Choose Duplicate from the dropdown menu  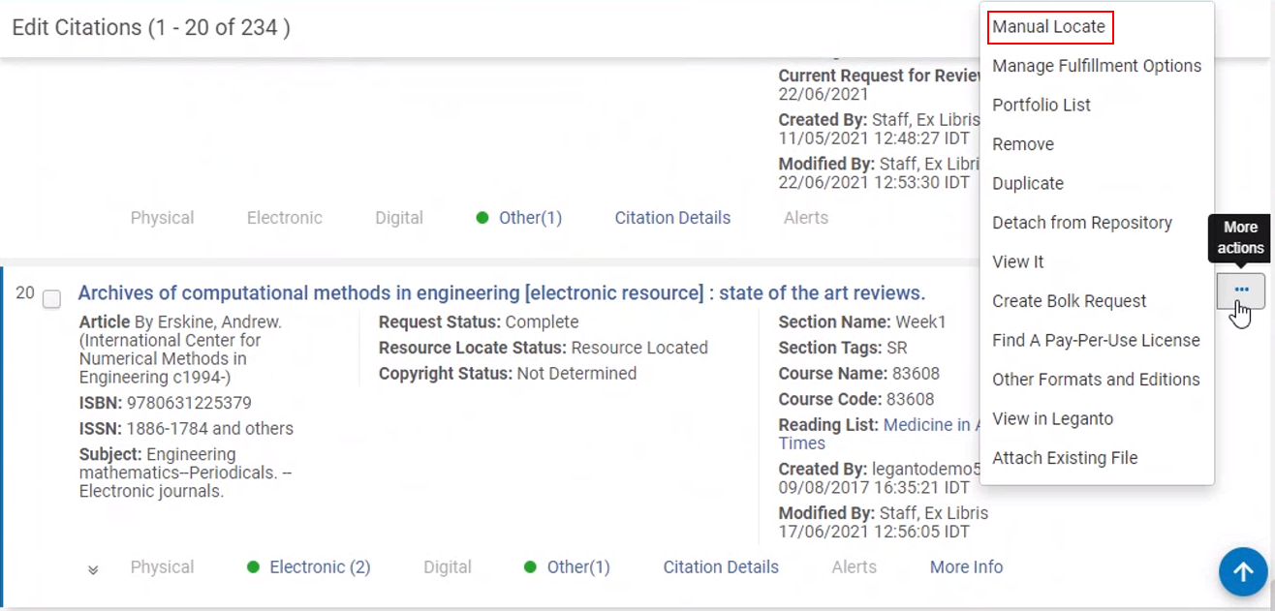pyautogui.click(x=1027, y=183)
